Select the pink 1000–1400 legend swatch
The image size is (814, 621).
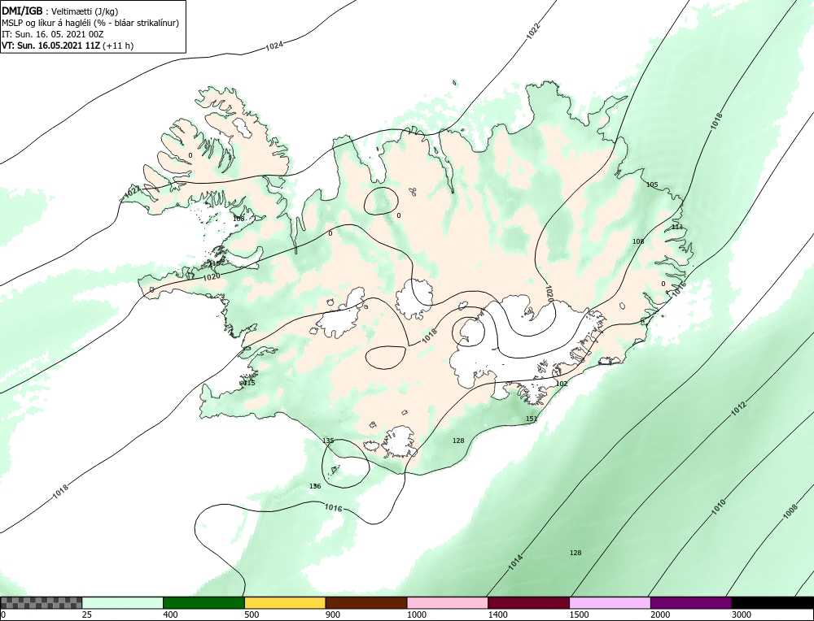(448, 602)
